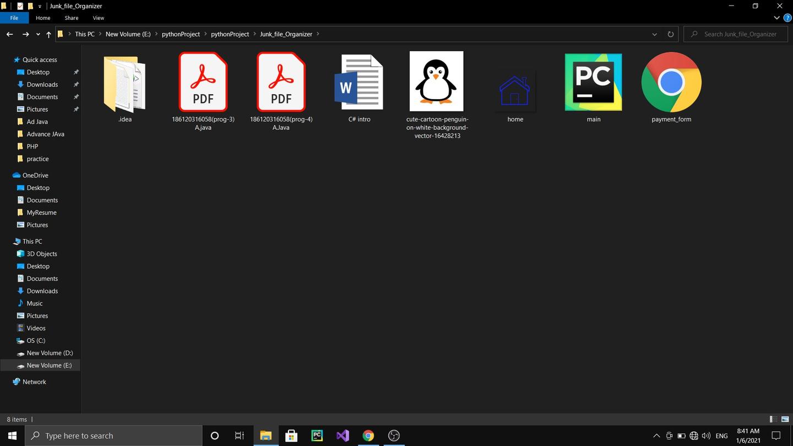793x446 pixels.
Task: Refresh the current folder view
Action: coord(670,34)
